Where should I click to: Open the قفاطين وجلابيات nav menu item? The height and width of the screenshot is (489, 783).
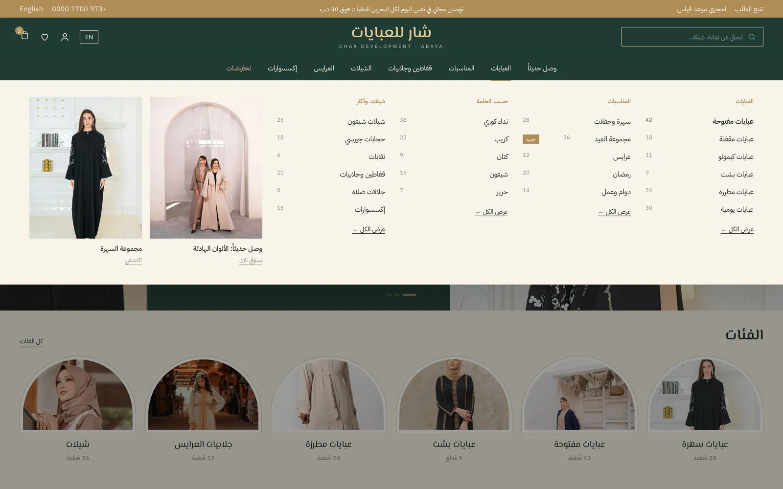pyautogui.click(x=410, y=68)
